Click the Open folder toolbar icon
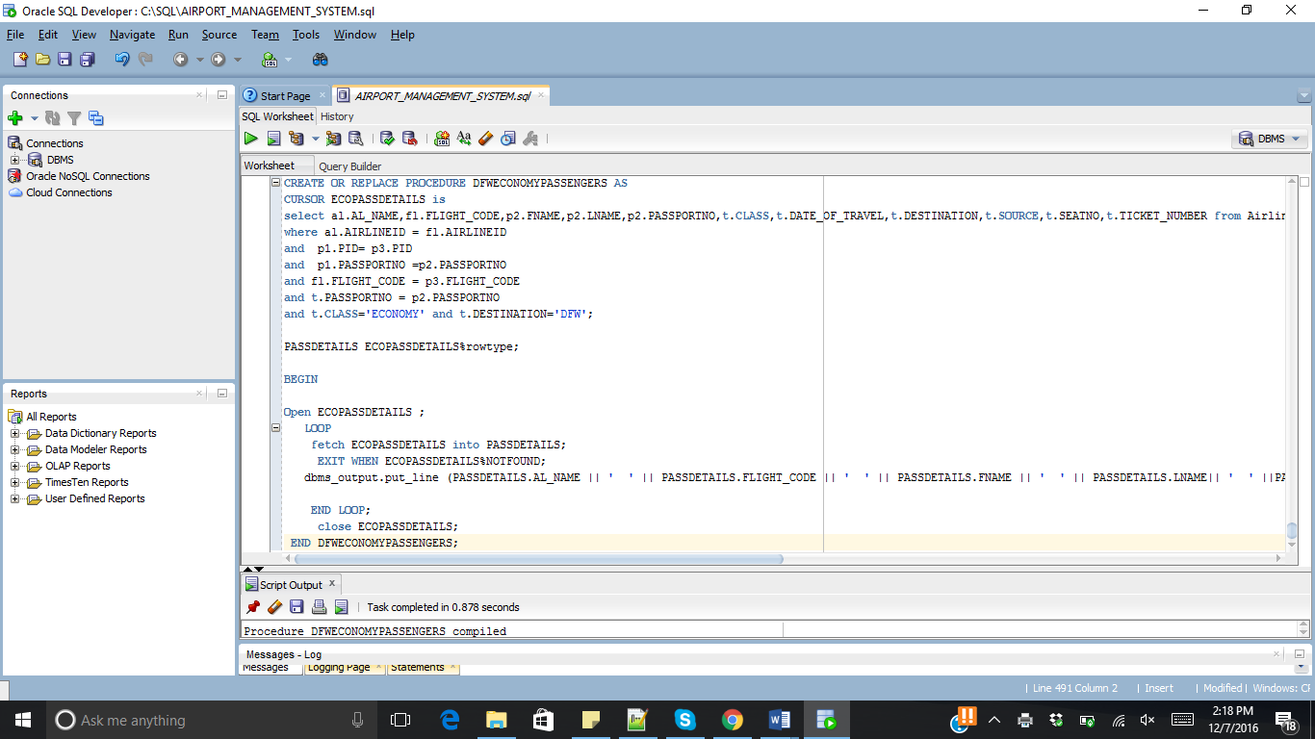 [x=42, y=60]
